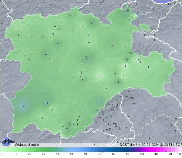Image resolution: width=182 pixels, height=158 pixels.
Task: Select the scale value 20
Action: coord(30,154)
